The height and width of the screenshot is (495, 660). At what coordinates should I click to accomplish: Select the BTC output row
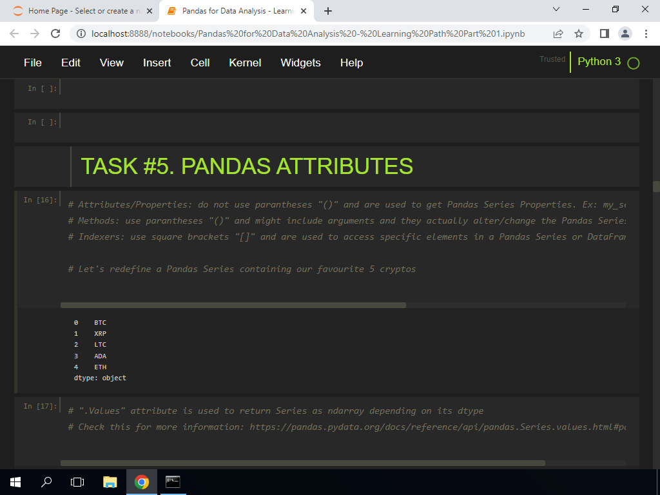click(x=90, y=322)
